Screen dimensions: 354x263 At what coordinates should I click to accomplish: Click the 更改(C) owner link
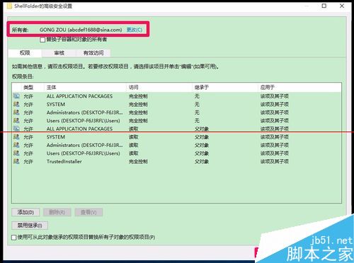point(135,30)
